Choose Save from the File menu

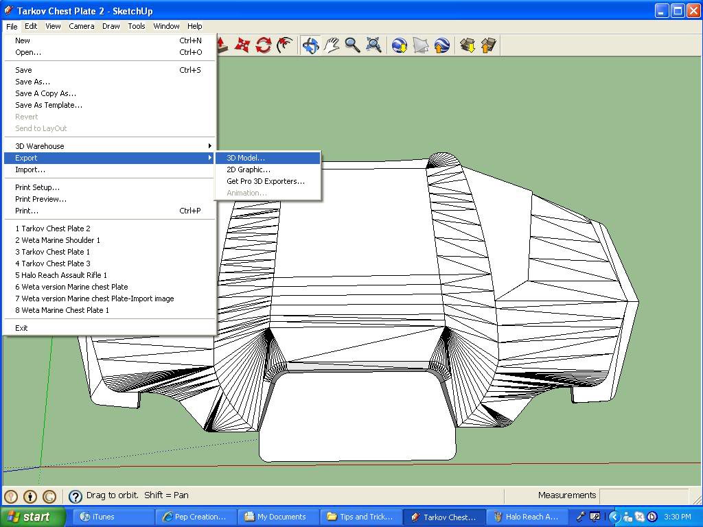pyautogui.click(x=109, y=70)
